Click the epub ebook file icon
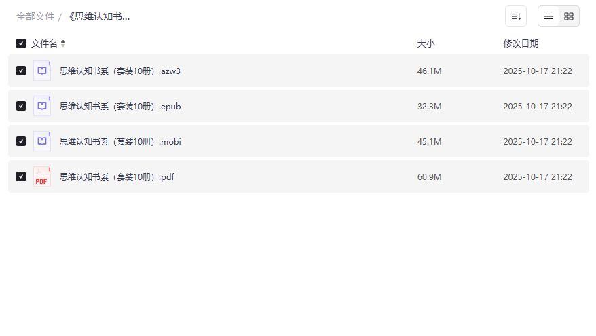The image size is (596, 336). click(42, 106)
